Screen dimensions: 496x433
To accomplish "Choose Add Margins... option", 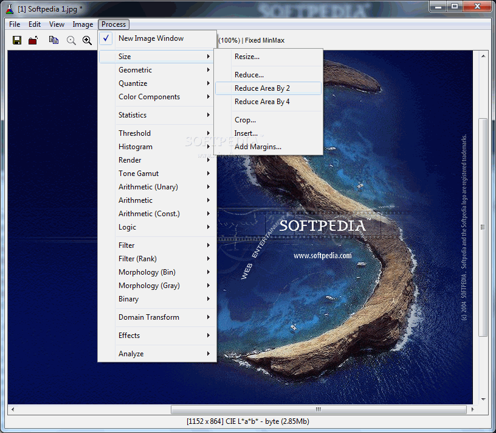I will click(x=268, y=147).
